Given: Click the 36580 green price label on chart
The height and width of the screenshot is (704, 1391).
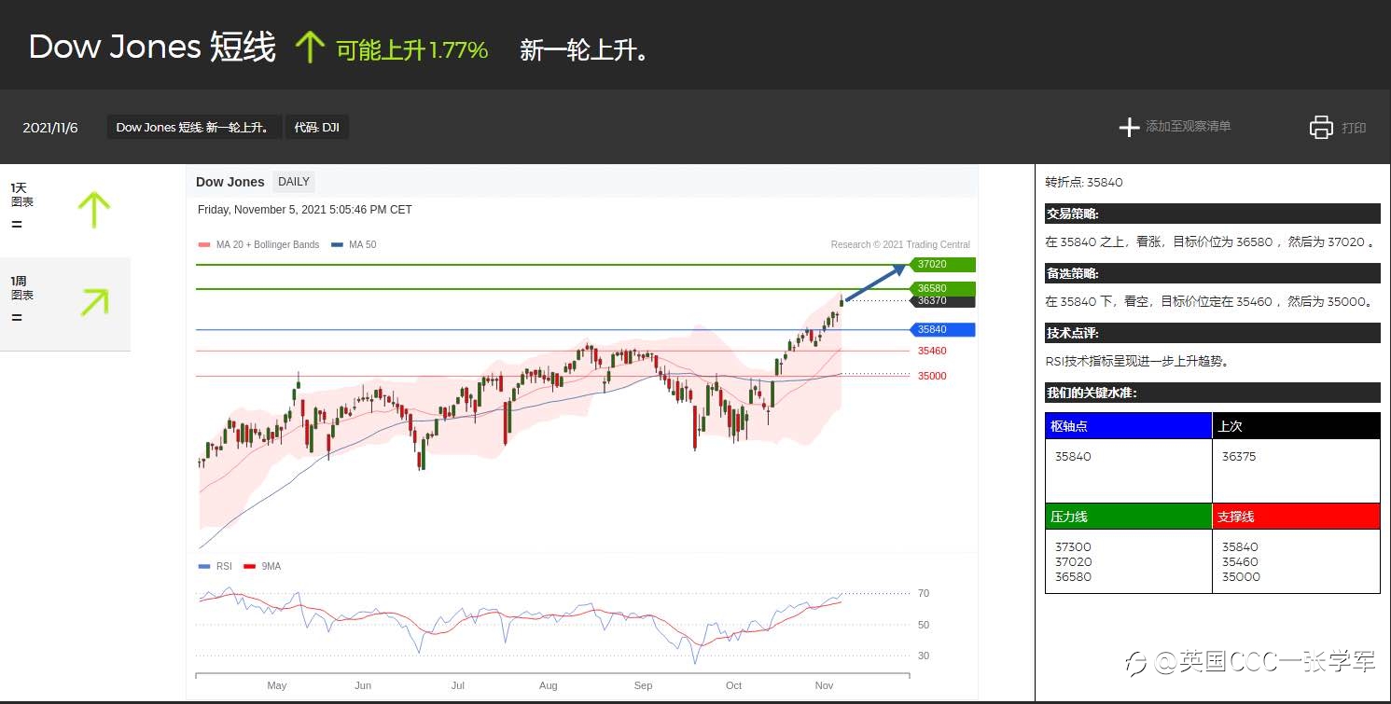Looking at the screenshot, I should click(x=941, y=289).
